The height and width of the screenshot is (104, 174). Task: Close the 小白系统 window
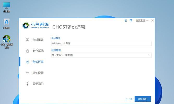point(152,21)
